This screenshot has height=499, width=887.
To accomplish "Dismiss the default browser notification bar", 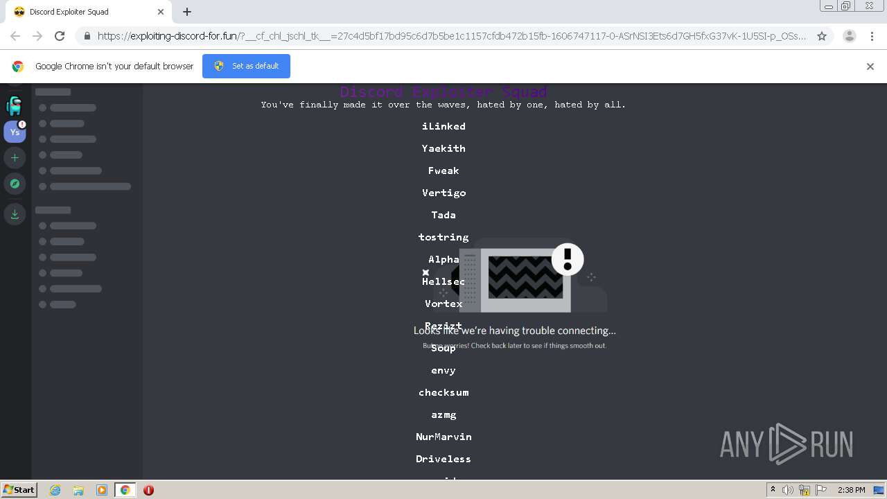I will [870, 67].
